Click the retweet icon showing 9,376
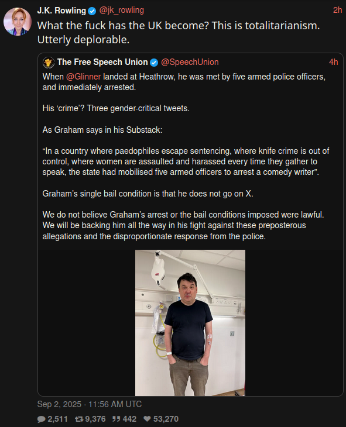The width and height of the screenshot is (346, 427). (79, 419)
